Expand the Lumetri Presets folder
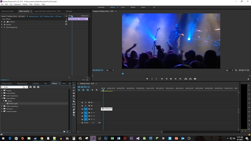This screenshot has height=141, width=251. tap(2, 111)
